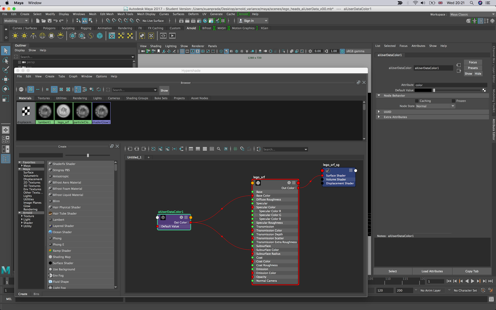This screenshot has height=310, width=496.
Task: Choose the Paint selection tool
Action: point(6,70)
